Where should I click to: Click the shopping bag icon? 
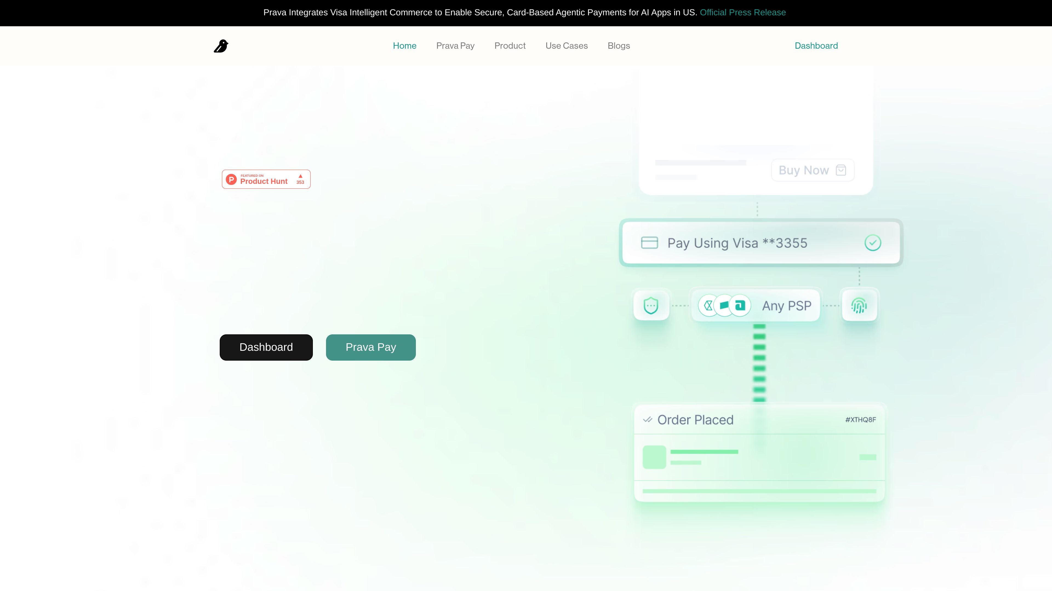tap(841, 170)
